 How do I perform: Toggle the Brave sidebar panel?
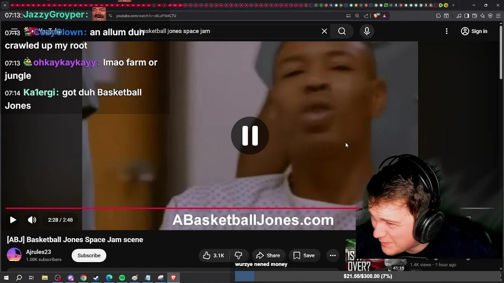[x=467, y=16]
